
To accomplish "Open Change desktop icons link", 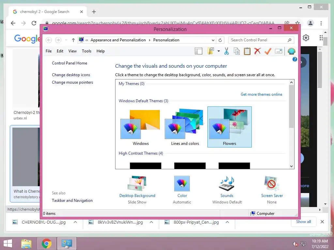I will pos(71,75).
